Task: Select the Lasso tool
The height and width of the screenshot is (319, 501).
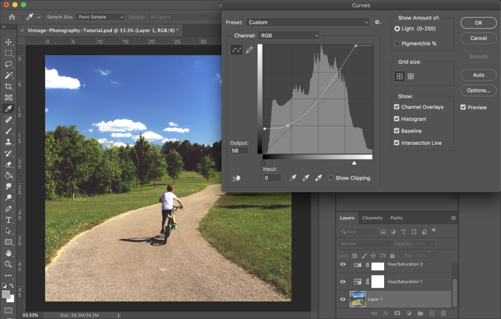Action: click(x=8, y=64)
